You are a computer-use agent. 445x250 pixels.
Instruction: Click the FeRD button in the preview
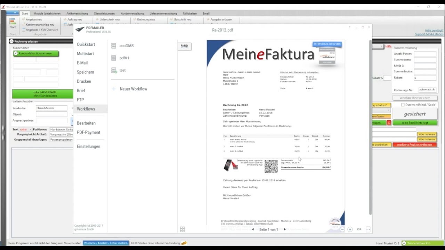point(184,46)
